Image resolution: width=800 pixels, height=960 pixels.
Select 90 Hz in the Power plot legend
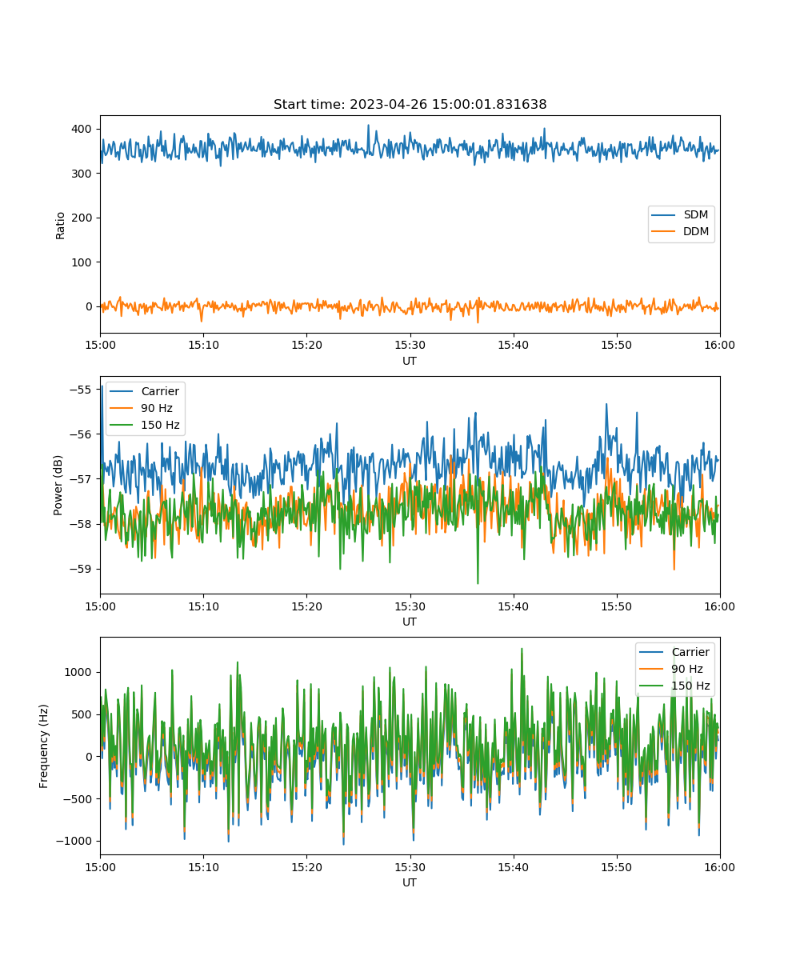click(x=157, y=409)
